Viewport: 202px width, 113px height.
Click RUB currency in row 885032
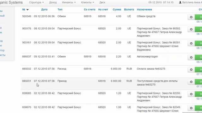pos(129,69)
